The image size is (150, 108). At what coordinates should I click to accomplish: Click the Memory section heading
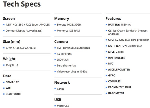[62, 19]
